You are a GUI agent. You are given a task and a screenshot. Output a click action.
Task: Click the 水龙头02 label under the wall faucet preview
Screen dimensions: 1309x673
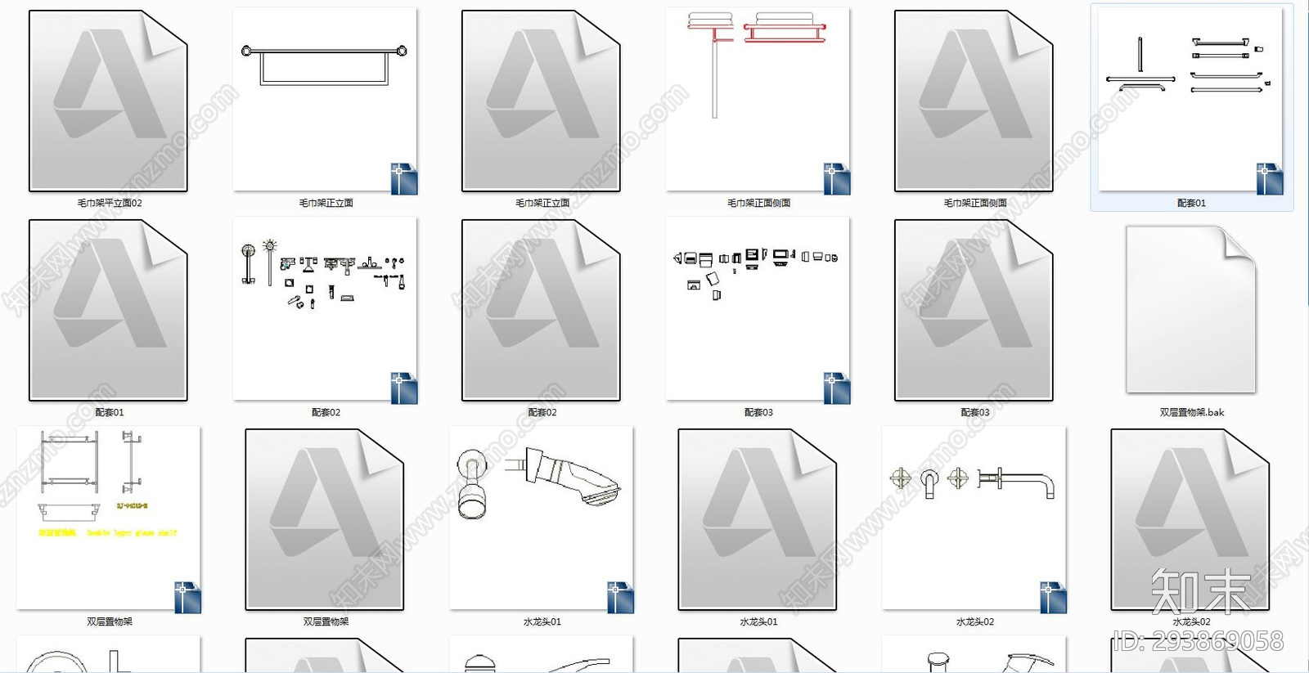click(x=975, y=621)
